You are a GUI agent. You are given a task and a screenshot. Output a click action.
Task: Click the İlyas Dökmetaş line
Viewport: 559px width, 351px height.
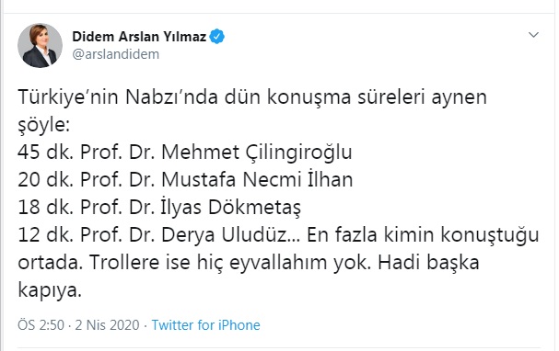click(x=159, y=208)
